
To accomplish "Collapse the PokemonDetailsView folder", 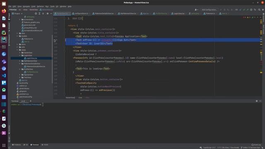I will [19, 64].
